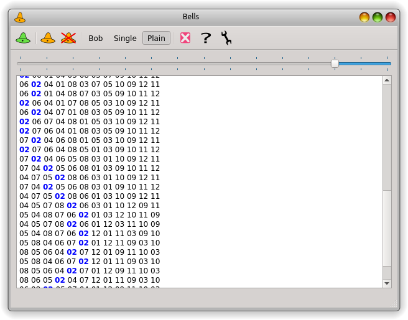Click the orange bell toolbar icon
The height and width of the screenshot is (320, 408).
click(x=48, y=38)
